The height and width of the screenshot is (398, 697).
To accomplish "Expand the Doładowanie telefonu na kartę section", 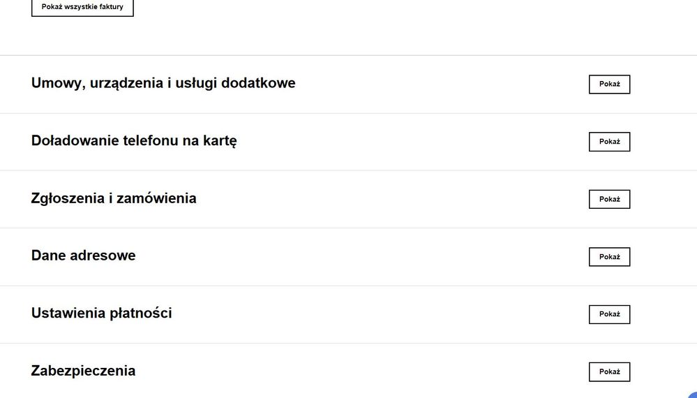I will (x=609, y=142).
